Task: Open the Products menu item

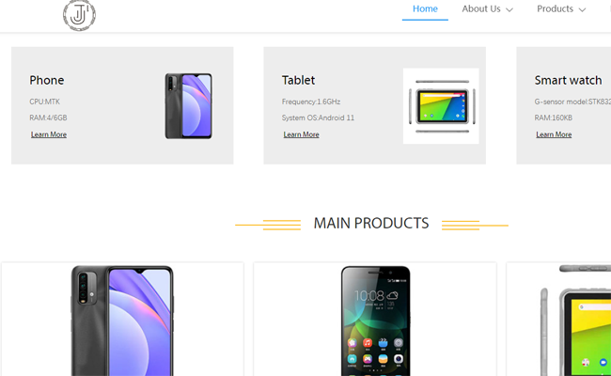Action: tap(555, 9)
